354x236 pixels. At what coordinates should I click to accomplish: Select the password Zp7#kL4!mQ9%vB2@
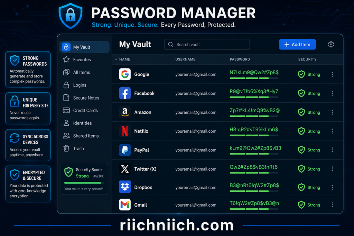coord(255,110)
